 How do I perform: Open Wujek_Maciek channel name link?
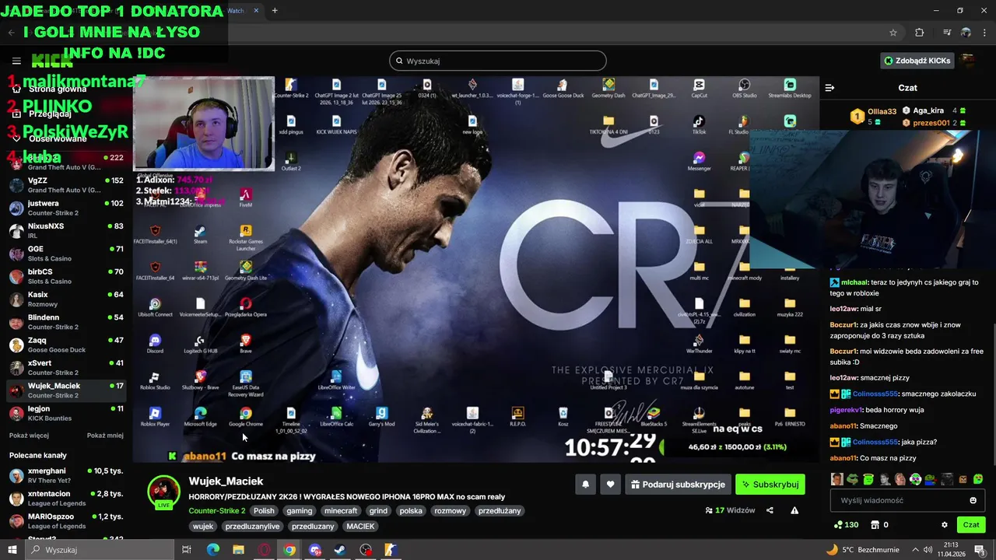click(x=226, y=481)
